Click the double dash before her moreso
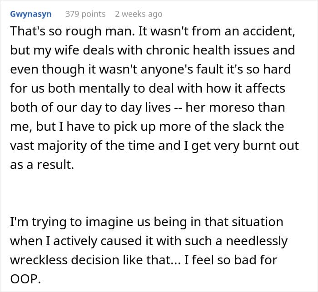This screenshot has width=318, height=292. [x=178, y=108]
